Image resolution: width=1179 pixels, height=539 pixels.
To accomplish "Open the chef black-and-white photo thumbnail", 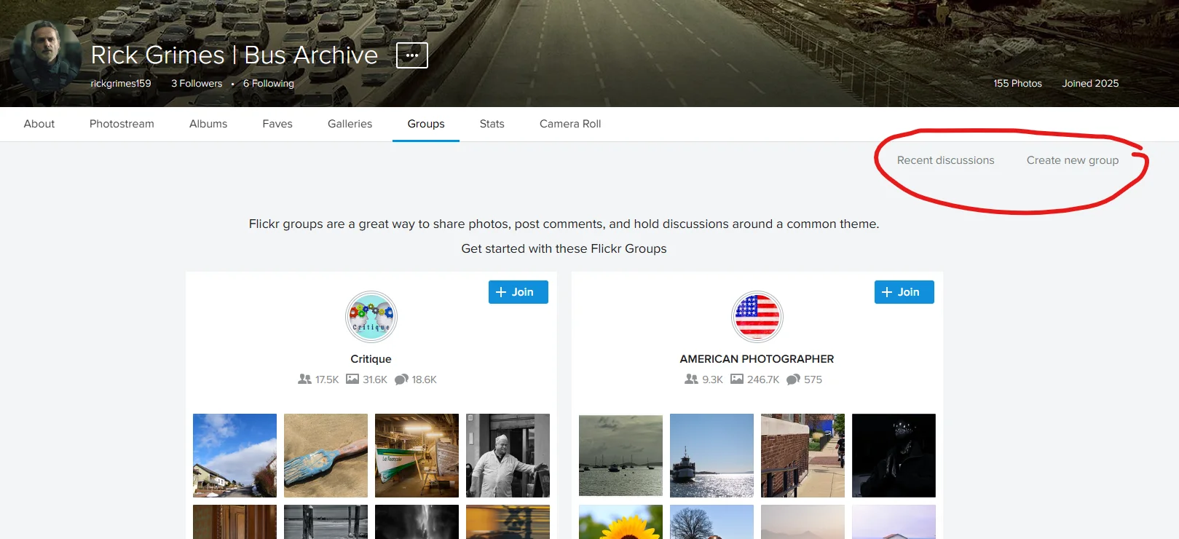I will (x=508, y=455).
